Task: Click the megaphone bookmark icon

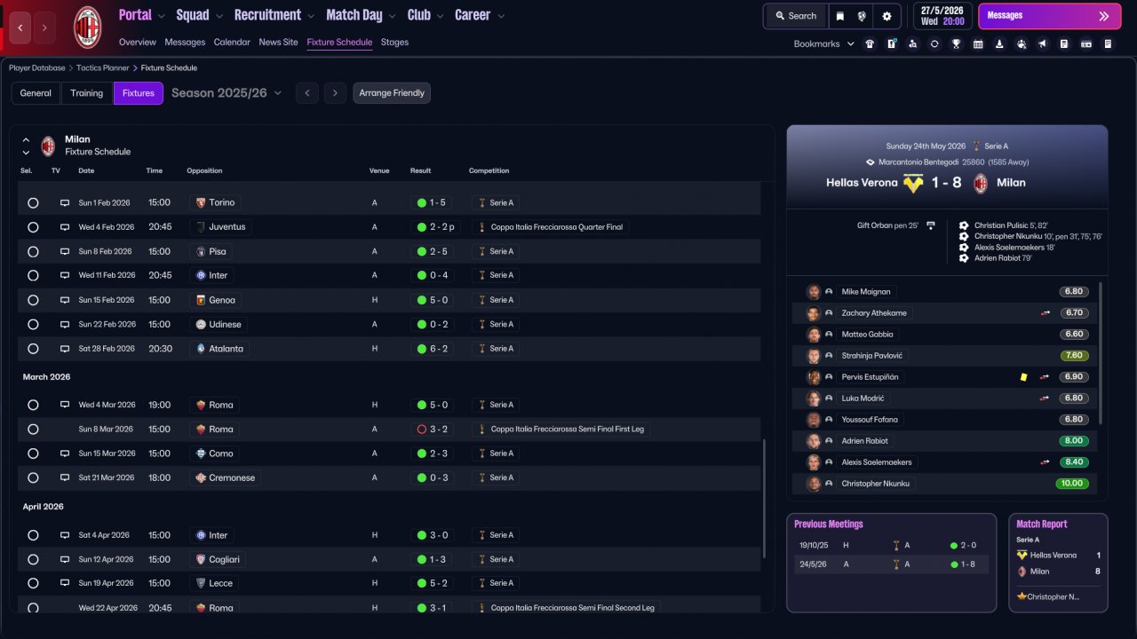Action: tap(1043, 43)
